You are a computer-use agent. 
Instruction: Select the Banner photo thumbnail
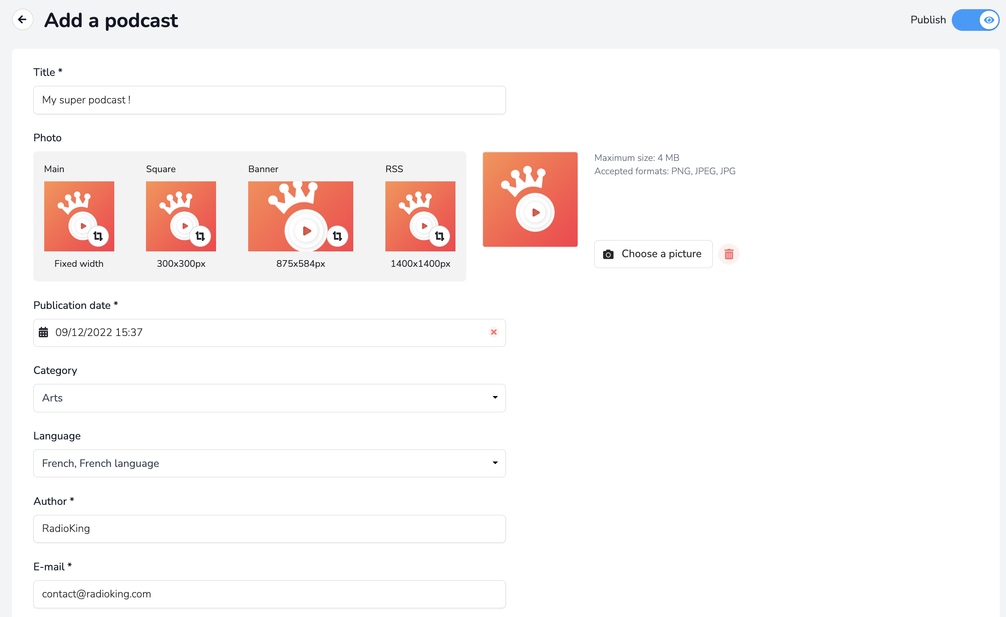(x=300, y=216)
